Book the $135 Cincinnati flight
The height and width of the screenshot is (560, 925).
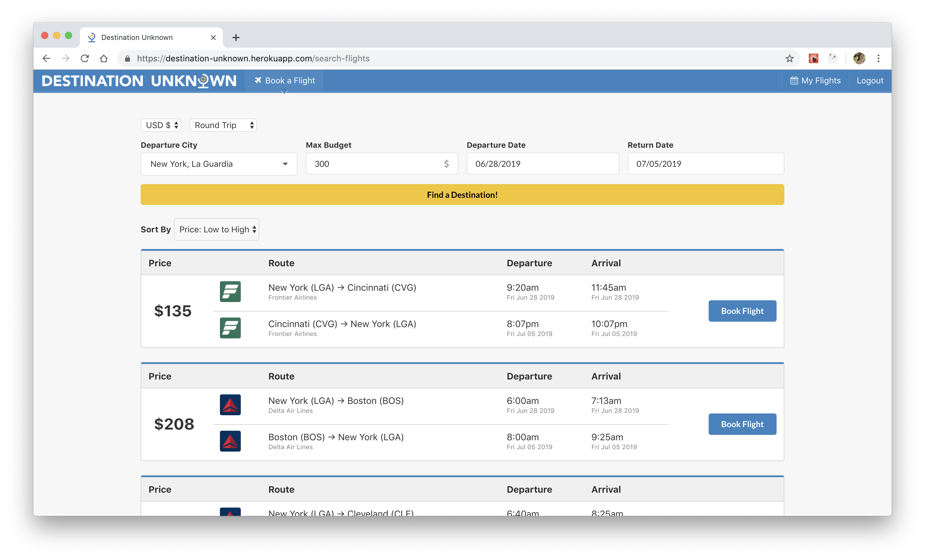pyautogui.click(x=742, y=311)
